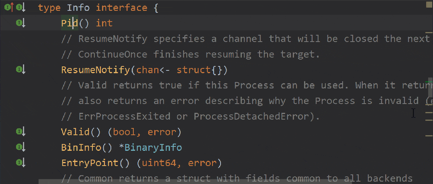
Task: Click the red up-arrow gutter icon on the Info line
Action: coord(12,7)
